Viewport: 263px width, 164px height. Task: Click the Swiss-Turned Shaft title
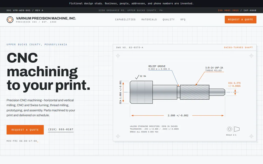pos(238,47)
